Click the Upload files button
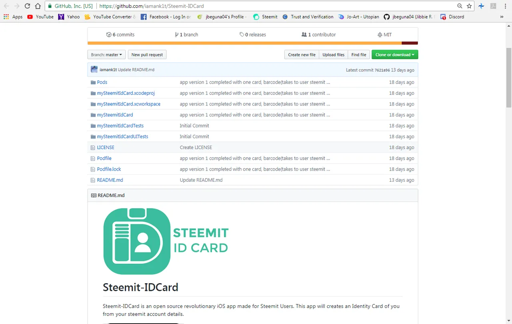 (334, 55)
